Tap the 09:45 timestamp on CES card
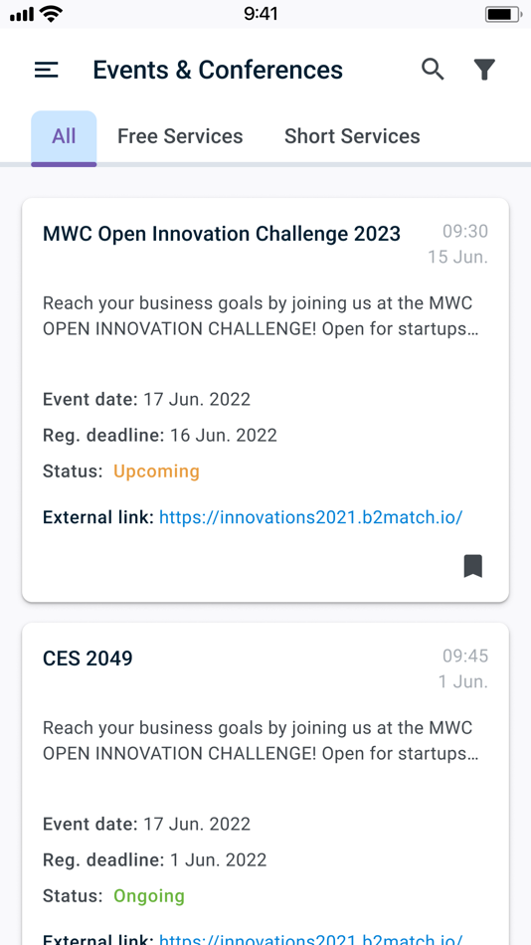The width and height of the screenshot is (531, 945). (x=465, y=656)
